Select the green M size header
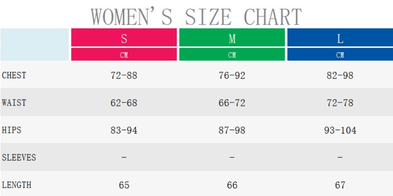 click(232, 39)
